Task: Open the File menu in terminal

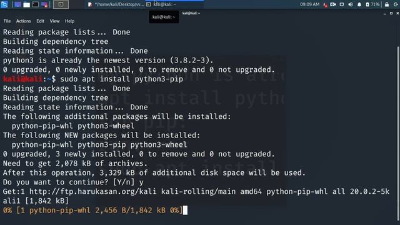Action: point(7,21)
